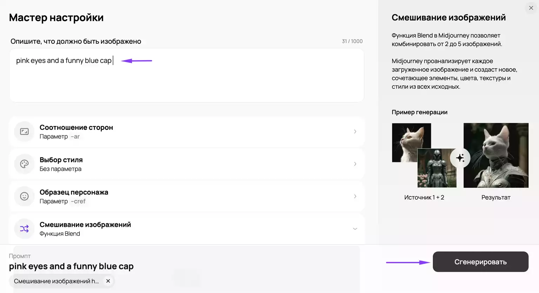The height and width of the screenshot is (293, 539).
Task: Focus the image description text field
Action: 187,75
